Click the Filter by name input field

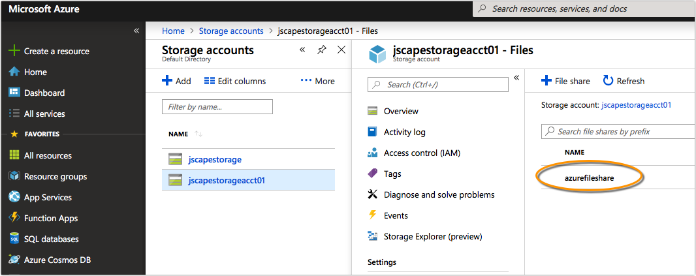pyautogui.click(x=217, y=106)
